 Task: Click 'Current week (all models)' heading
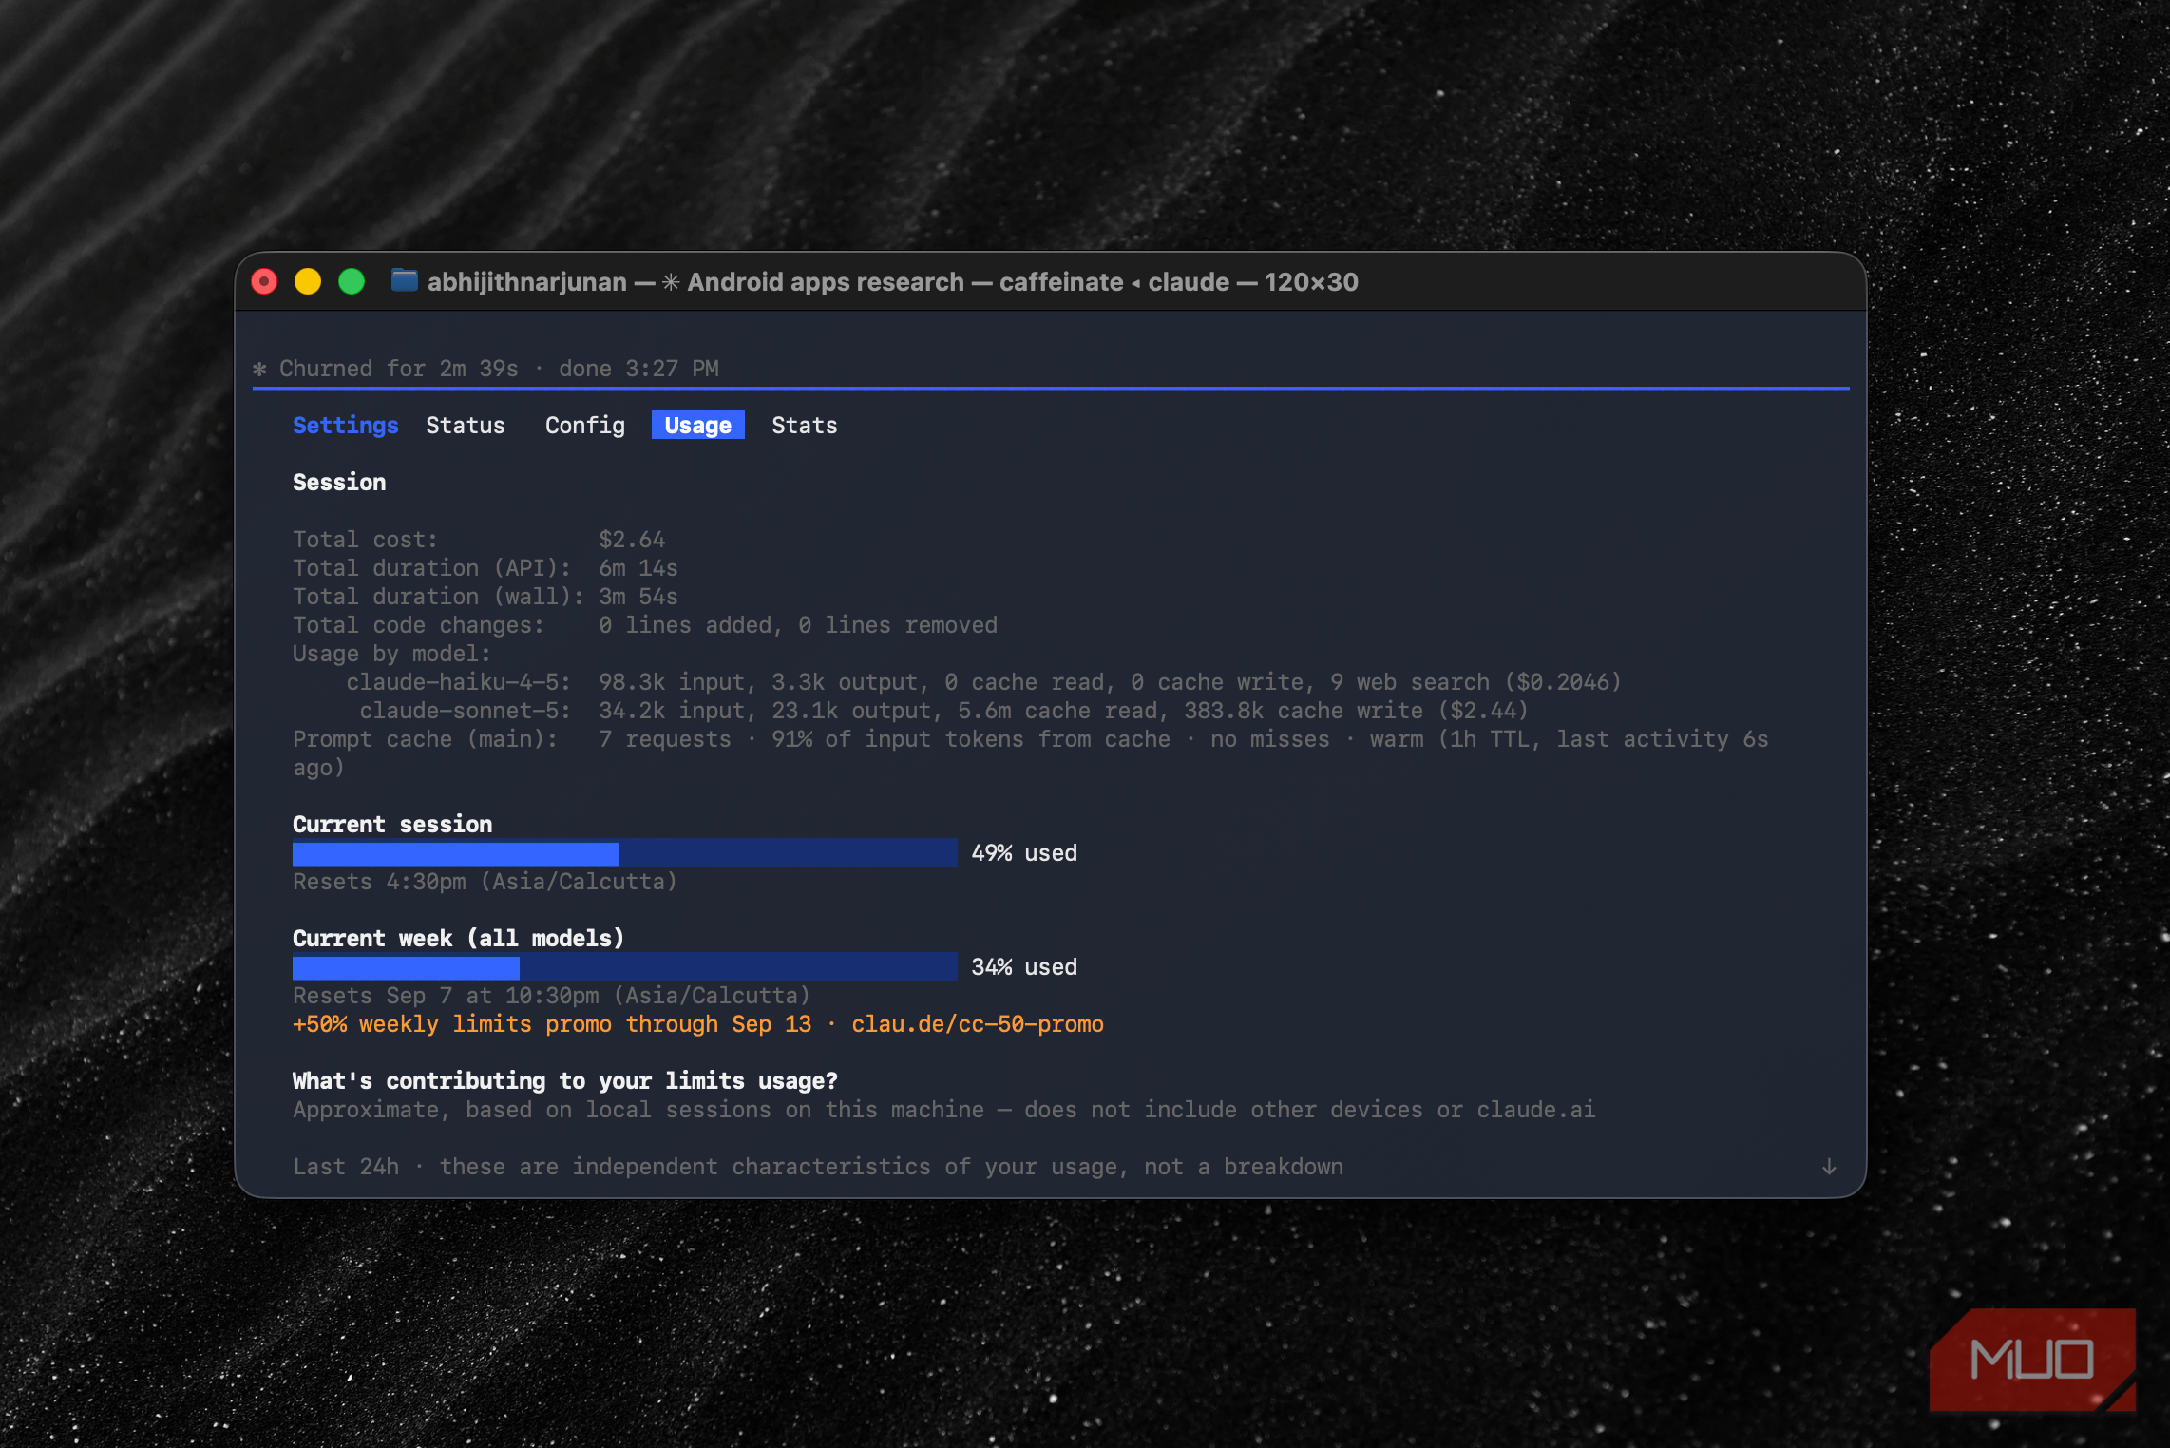(459, 939)
